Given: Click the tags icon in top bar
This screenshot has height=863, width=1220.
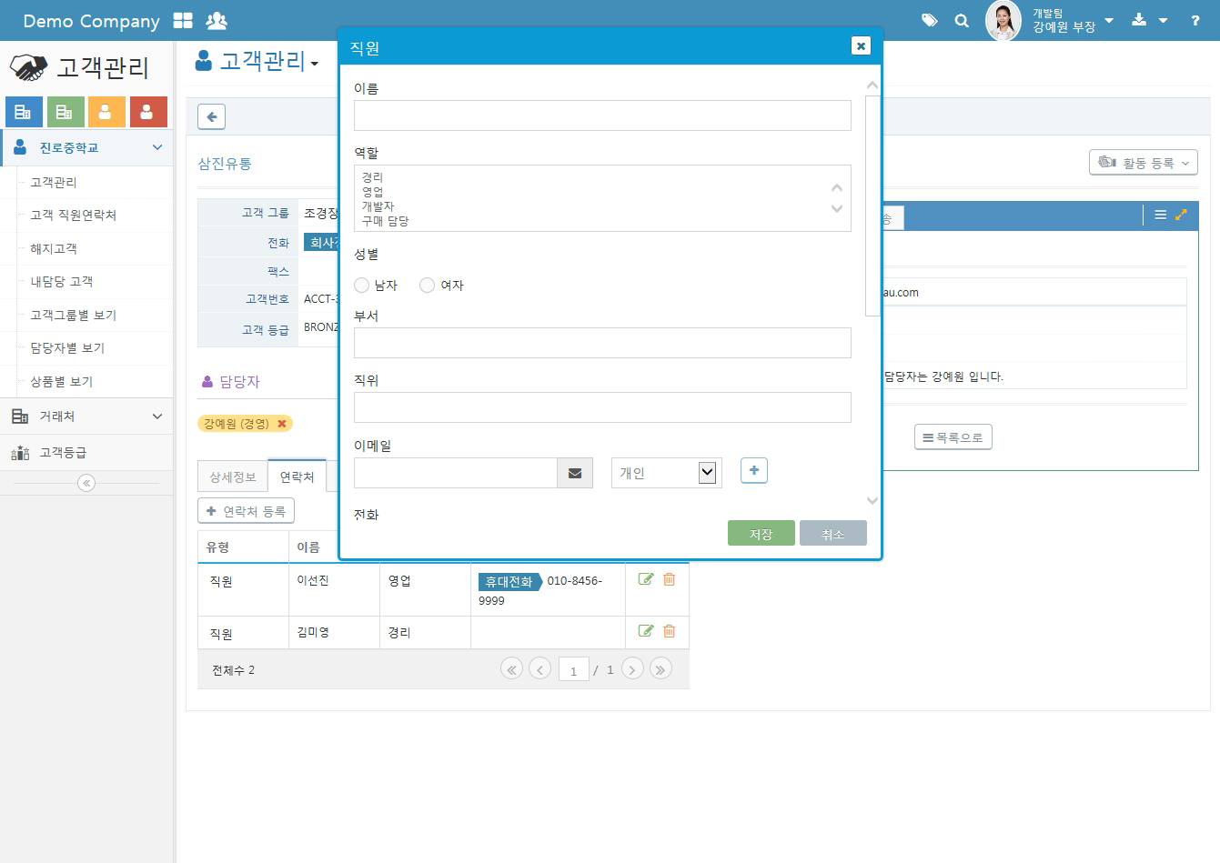Looking at the screenshot, I should (929, 20).
